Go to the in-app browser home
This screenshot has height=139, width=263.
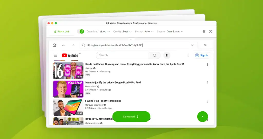pos(54,45)
